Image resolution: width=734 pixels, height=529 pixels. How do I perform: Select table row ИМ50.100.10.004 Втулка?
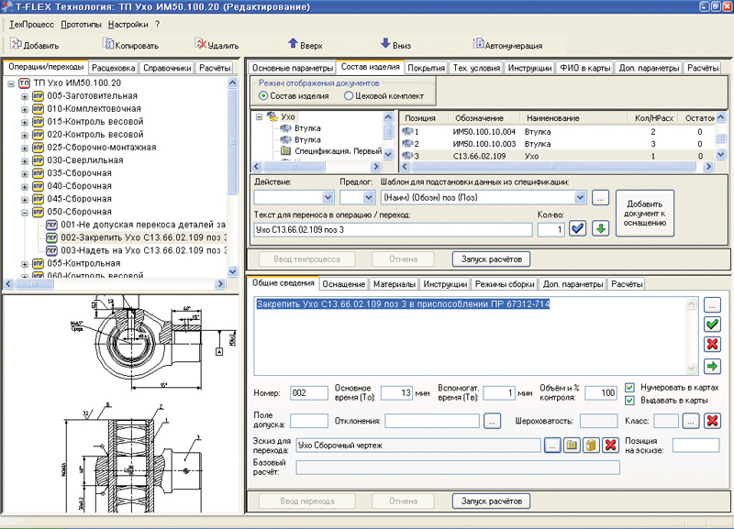click(x=557, y=132)
